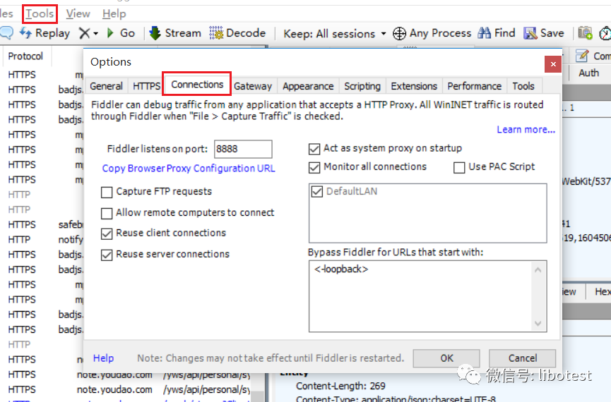Click the Replay toolbar button
611x402 pixels.
(x=45, y=33)
